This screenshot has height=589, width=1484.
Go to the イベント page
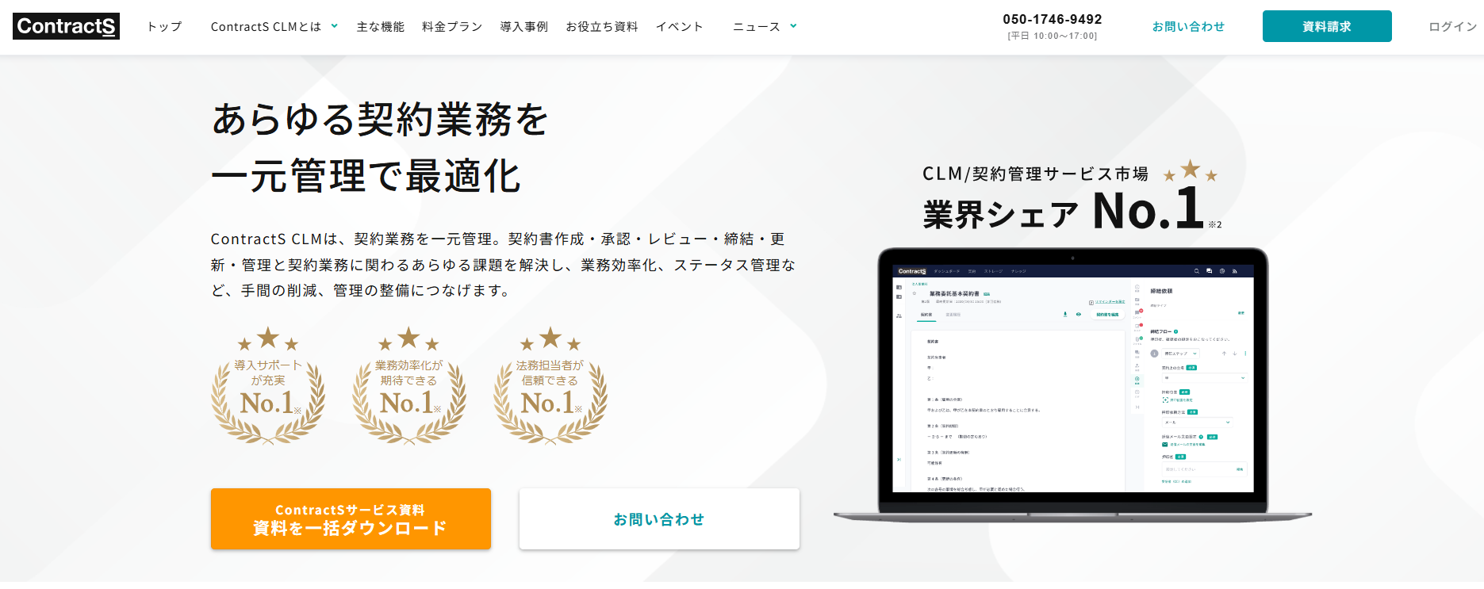(x=680, y=27)
